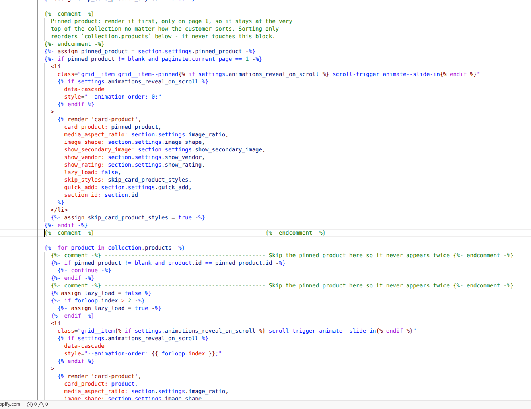Image resolution: width=531 pixels, height=409 pixels.
Task: Click the dashed comment line with cursor
Action: [x=185, y=233]
